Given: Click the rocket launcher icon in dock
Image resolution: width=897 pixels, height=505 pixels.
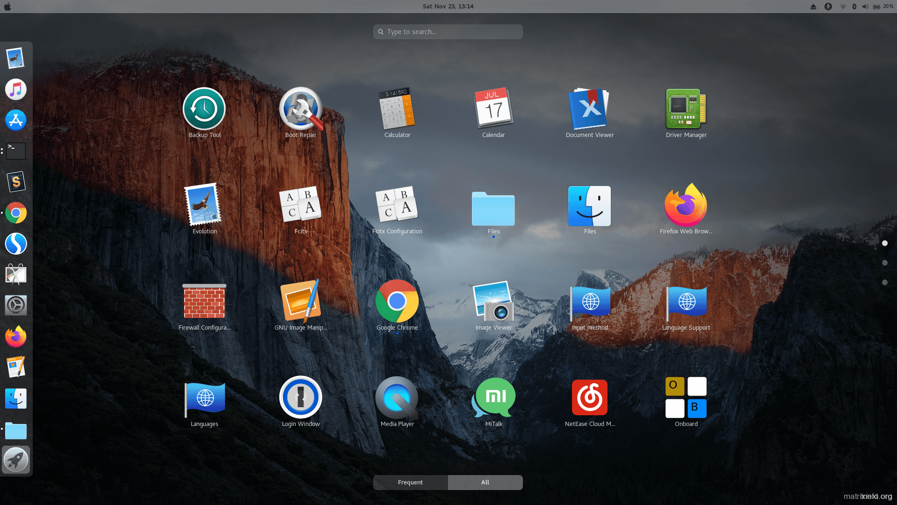Looking at the screenshot, I should [x=16, y=460].
